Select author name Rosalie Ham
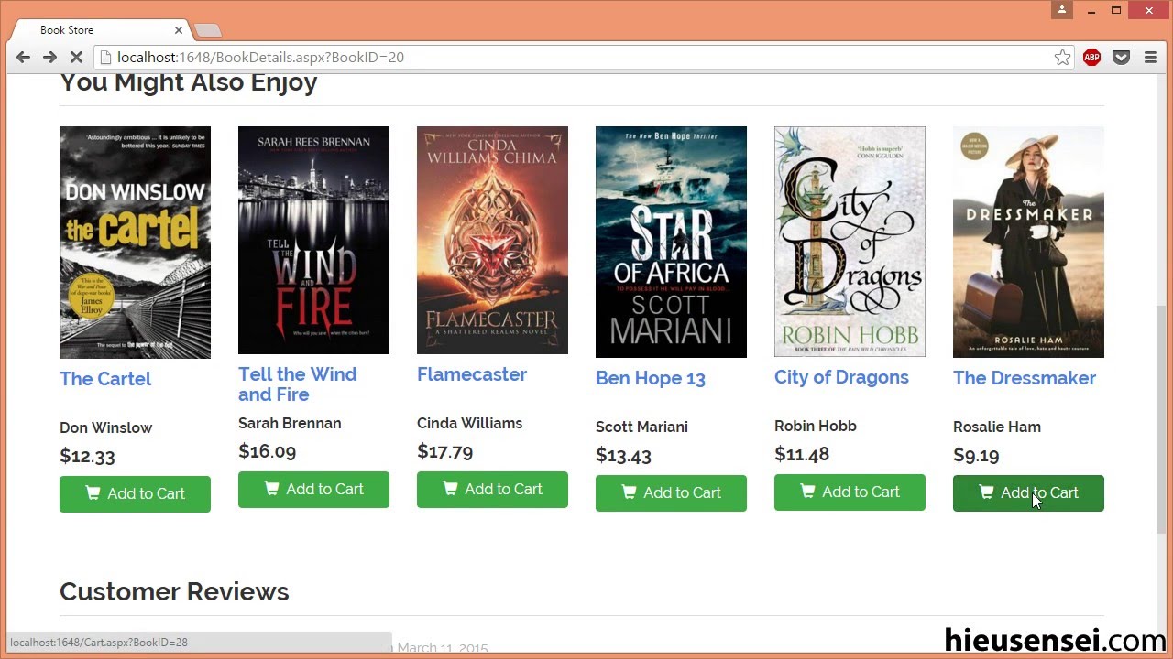The image size is (1173, 659). pyautogui.click(x=997, y=427)
